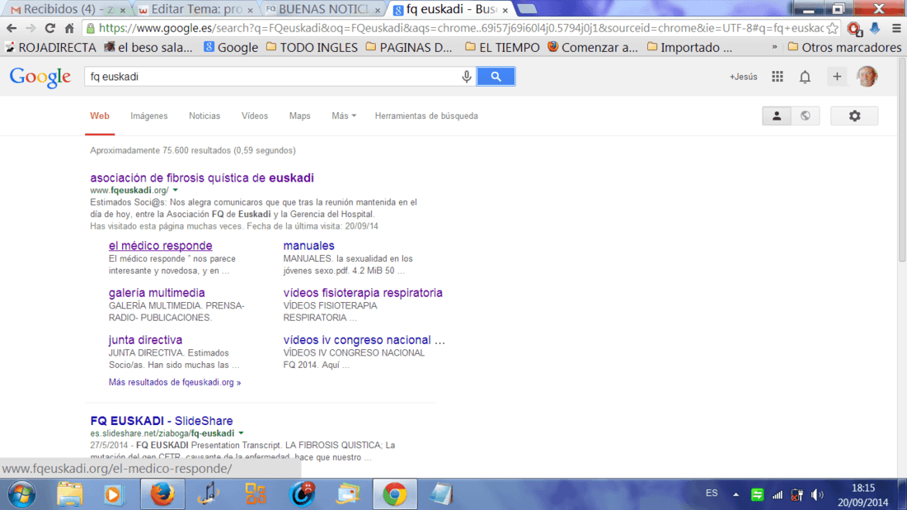907x510 pixels.
Task: Open the Google apps grid icon
Action: tap(778, 77)
